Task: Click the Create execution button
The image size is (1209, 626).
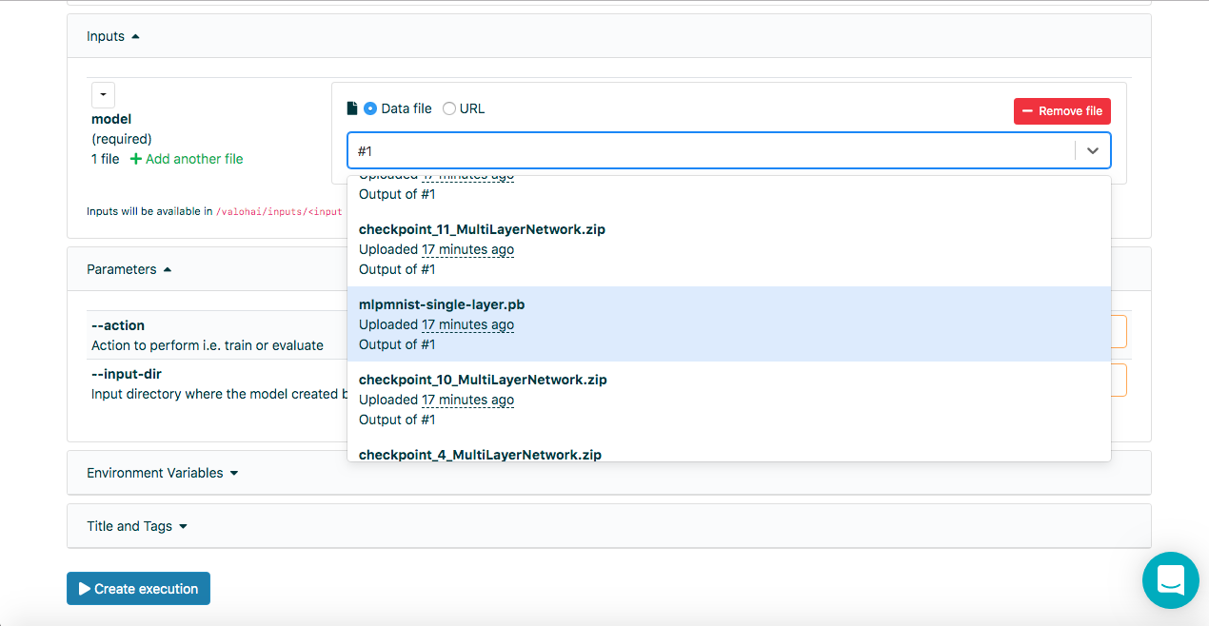Action: [138, 589]
